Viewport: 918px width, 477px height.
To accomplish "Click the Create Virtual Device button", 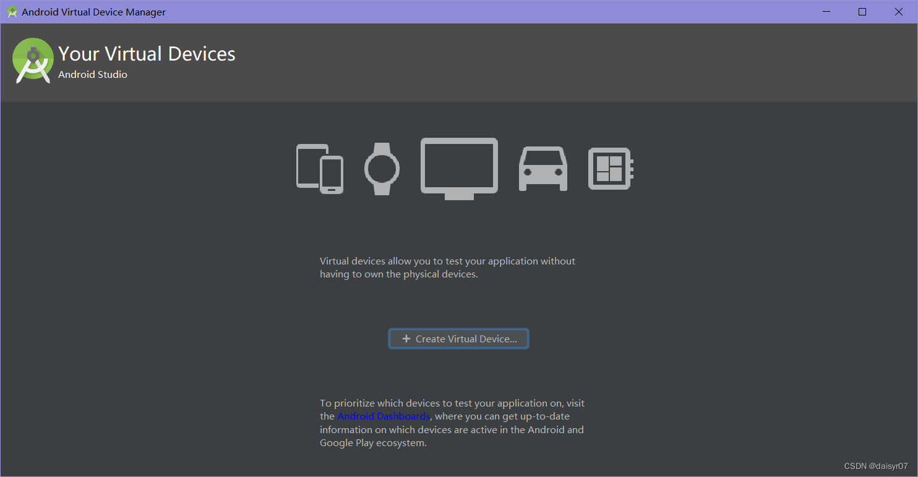I will click(x=458, y=339).
